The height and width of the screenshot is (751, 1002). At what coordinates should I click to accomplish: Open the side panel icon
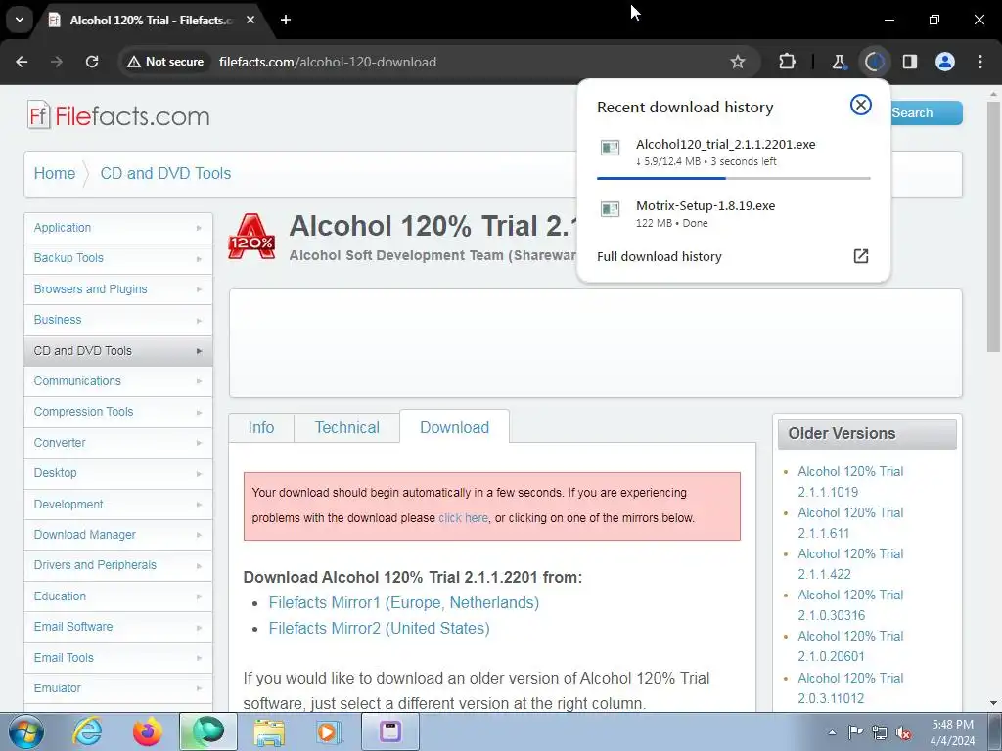pos(909,62)
